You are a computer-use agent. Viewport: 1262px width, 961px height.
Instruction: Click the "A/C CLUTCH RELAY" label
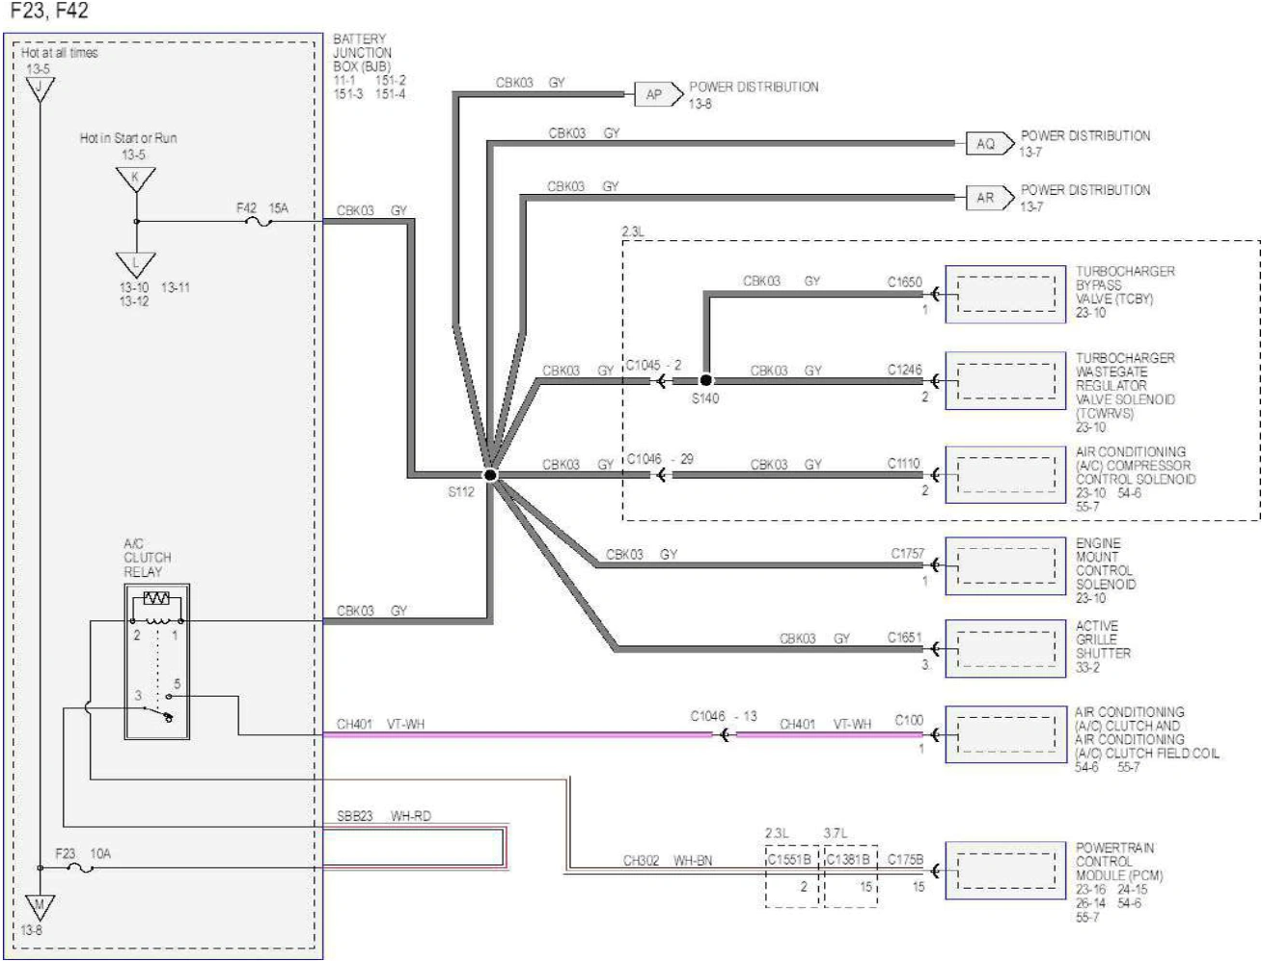tap(148, 558)
